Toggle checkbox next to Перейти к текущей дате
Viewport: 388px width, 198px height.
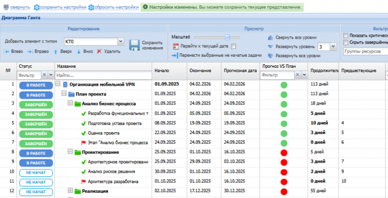pos(234,46)
